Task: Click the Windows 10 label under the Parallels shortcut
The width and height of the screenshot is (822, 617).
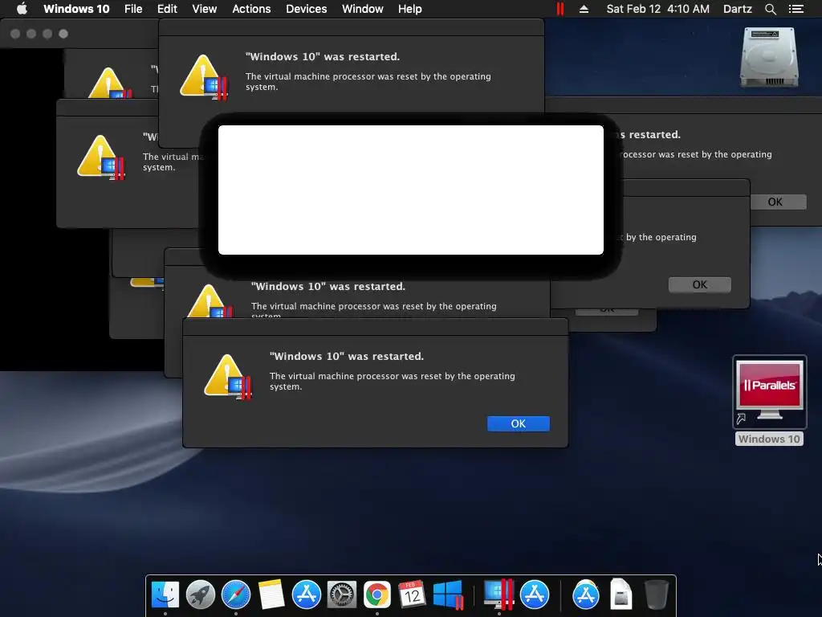Action: click(770, 439)
